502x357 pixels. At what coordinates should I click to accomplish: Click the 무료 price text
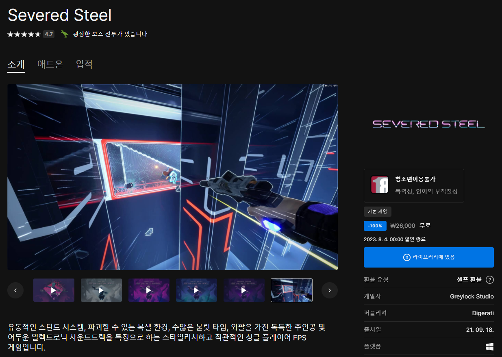tap(425, 226)
